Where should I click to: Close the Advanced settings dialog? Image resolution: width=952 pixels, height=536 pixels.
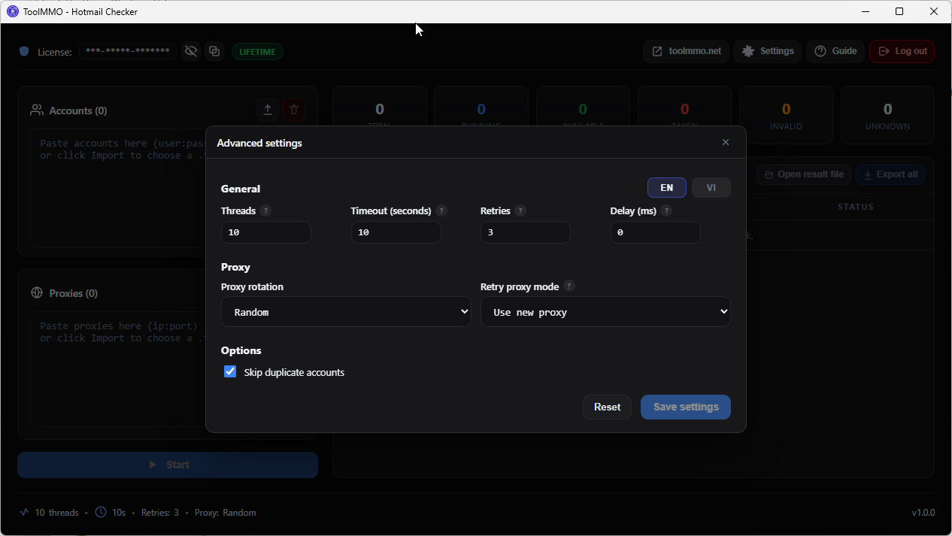(x=726, y=142)
